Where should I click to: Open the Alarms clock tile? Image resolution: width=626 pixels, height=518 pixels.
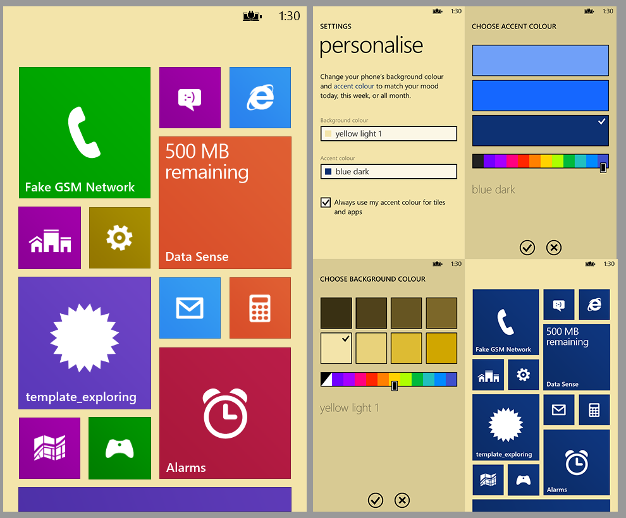(x=225, y=413)
